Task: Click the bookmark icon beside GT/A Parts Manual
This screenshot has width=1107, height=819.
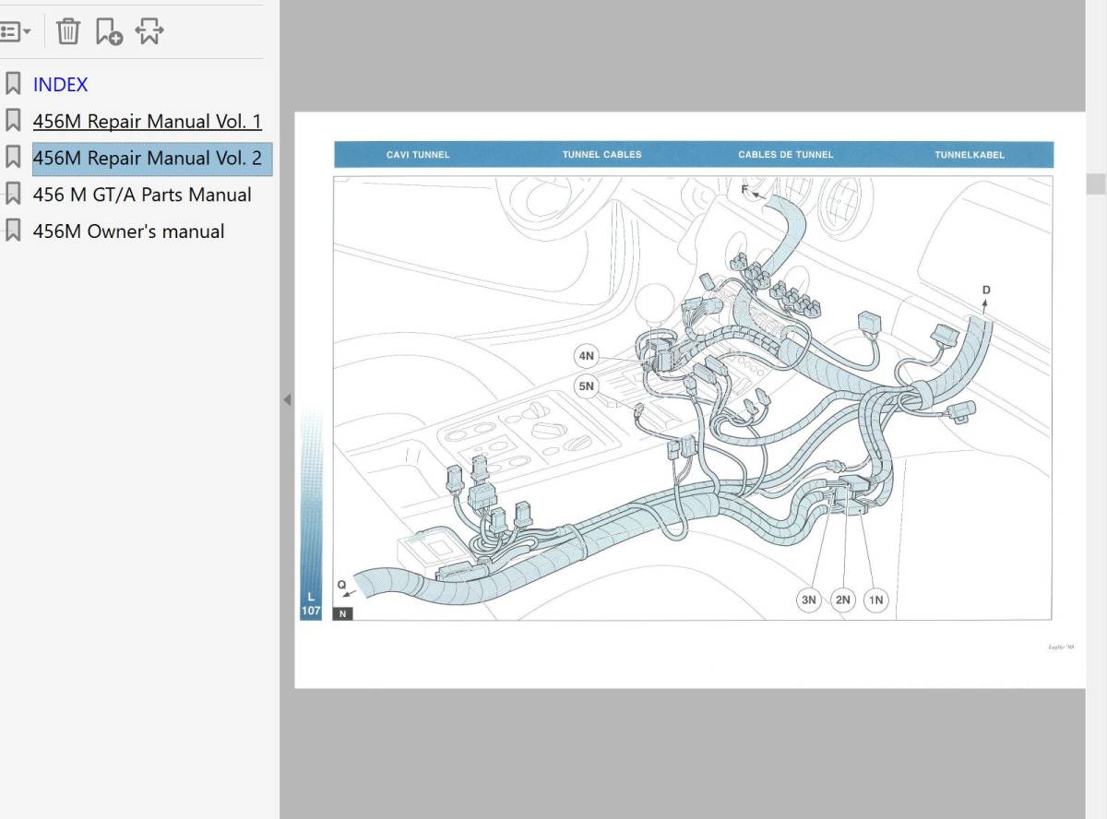Action: click(x=13, y=195)
